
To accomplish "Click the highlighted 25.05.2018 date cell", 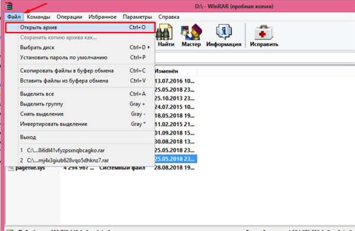I will click(x=176, y=159).
